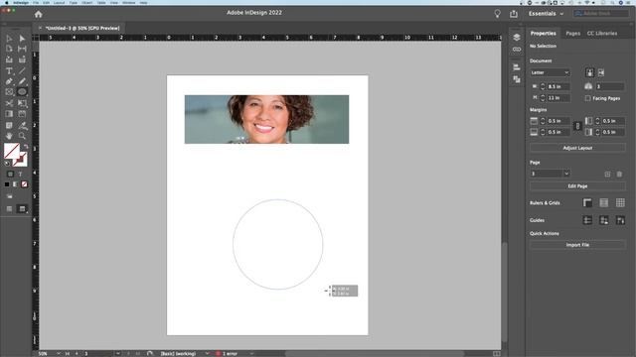Select the Ellipse tool
Image resolution: width=636 pixels, height=357 pixels.
22,92
